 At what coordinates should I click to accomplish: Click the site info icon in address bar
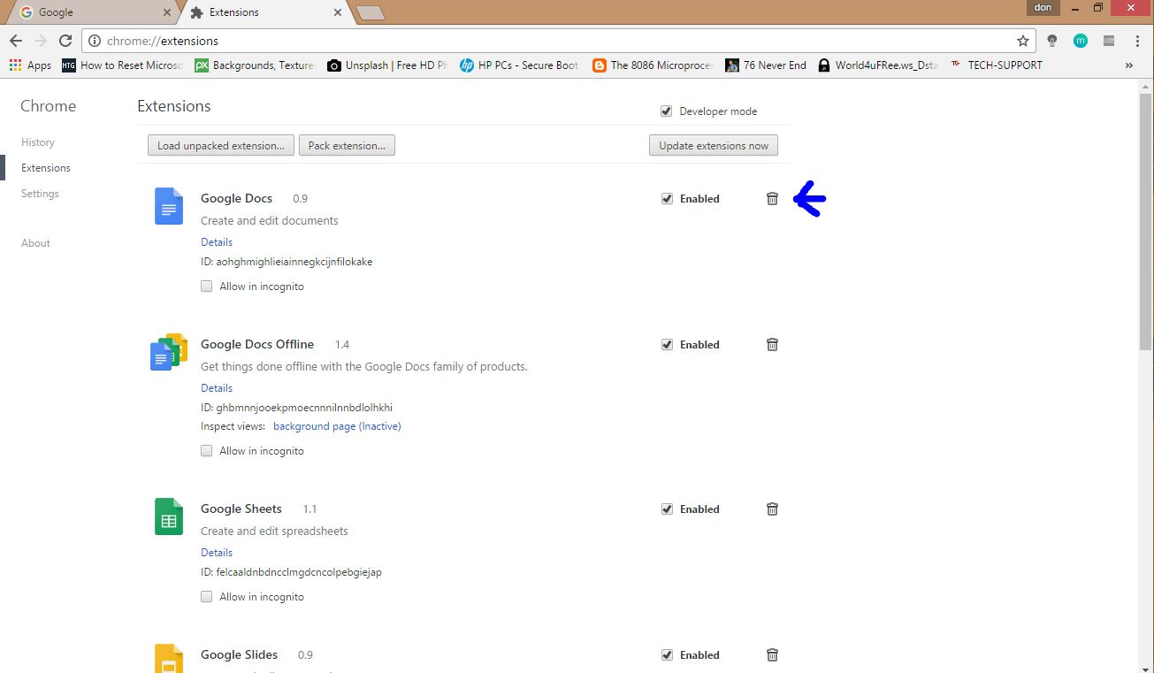[96, 41]
